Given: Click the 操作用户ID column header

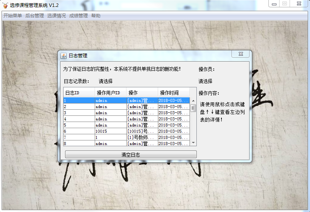Looking at the screenshot, I should coord(111,92).
